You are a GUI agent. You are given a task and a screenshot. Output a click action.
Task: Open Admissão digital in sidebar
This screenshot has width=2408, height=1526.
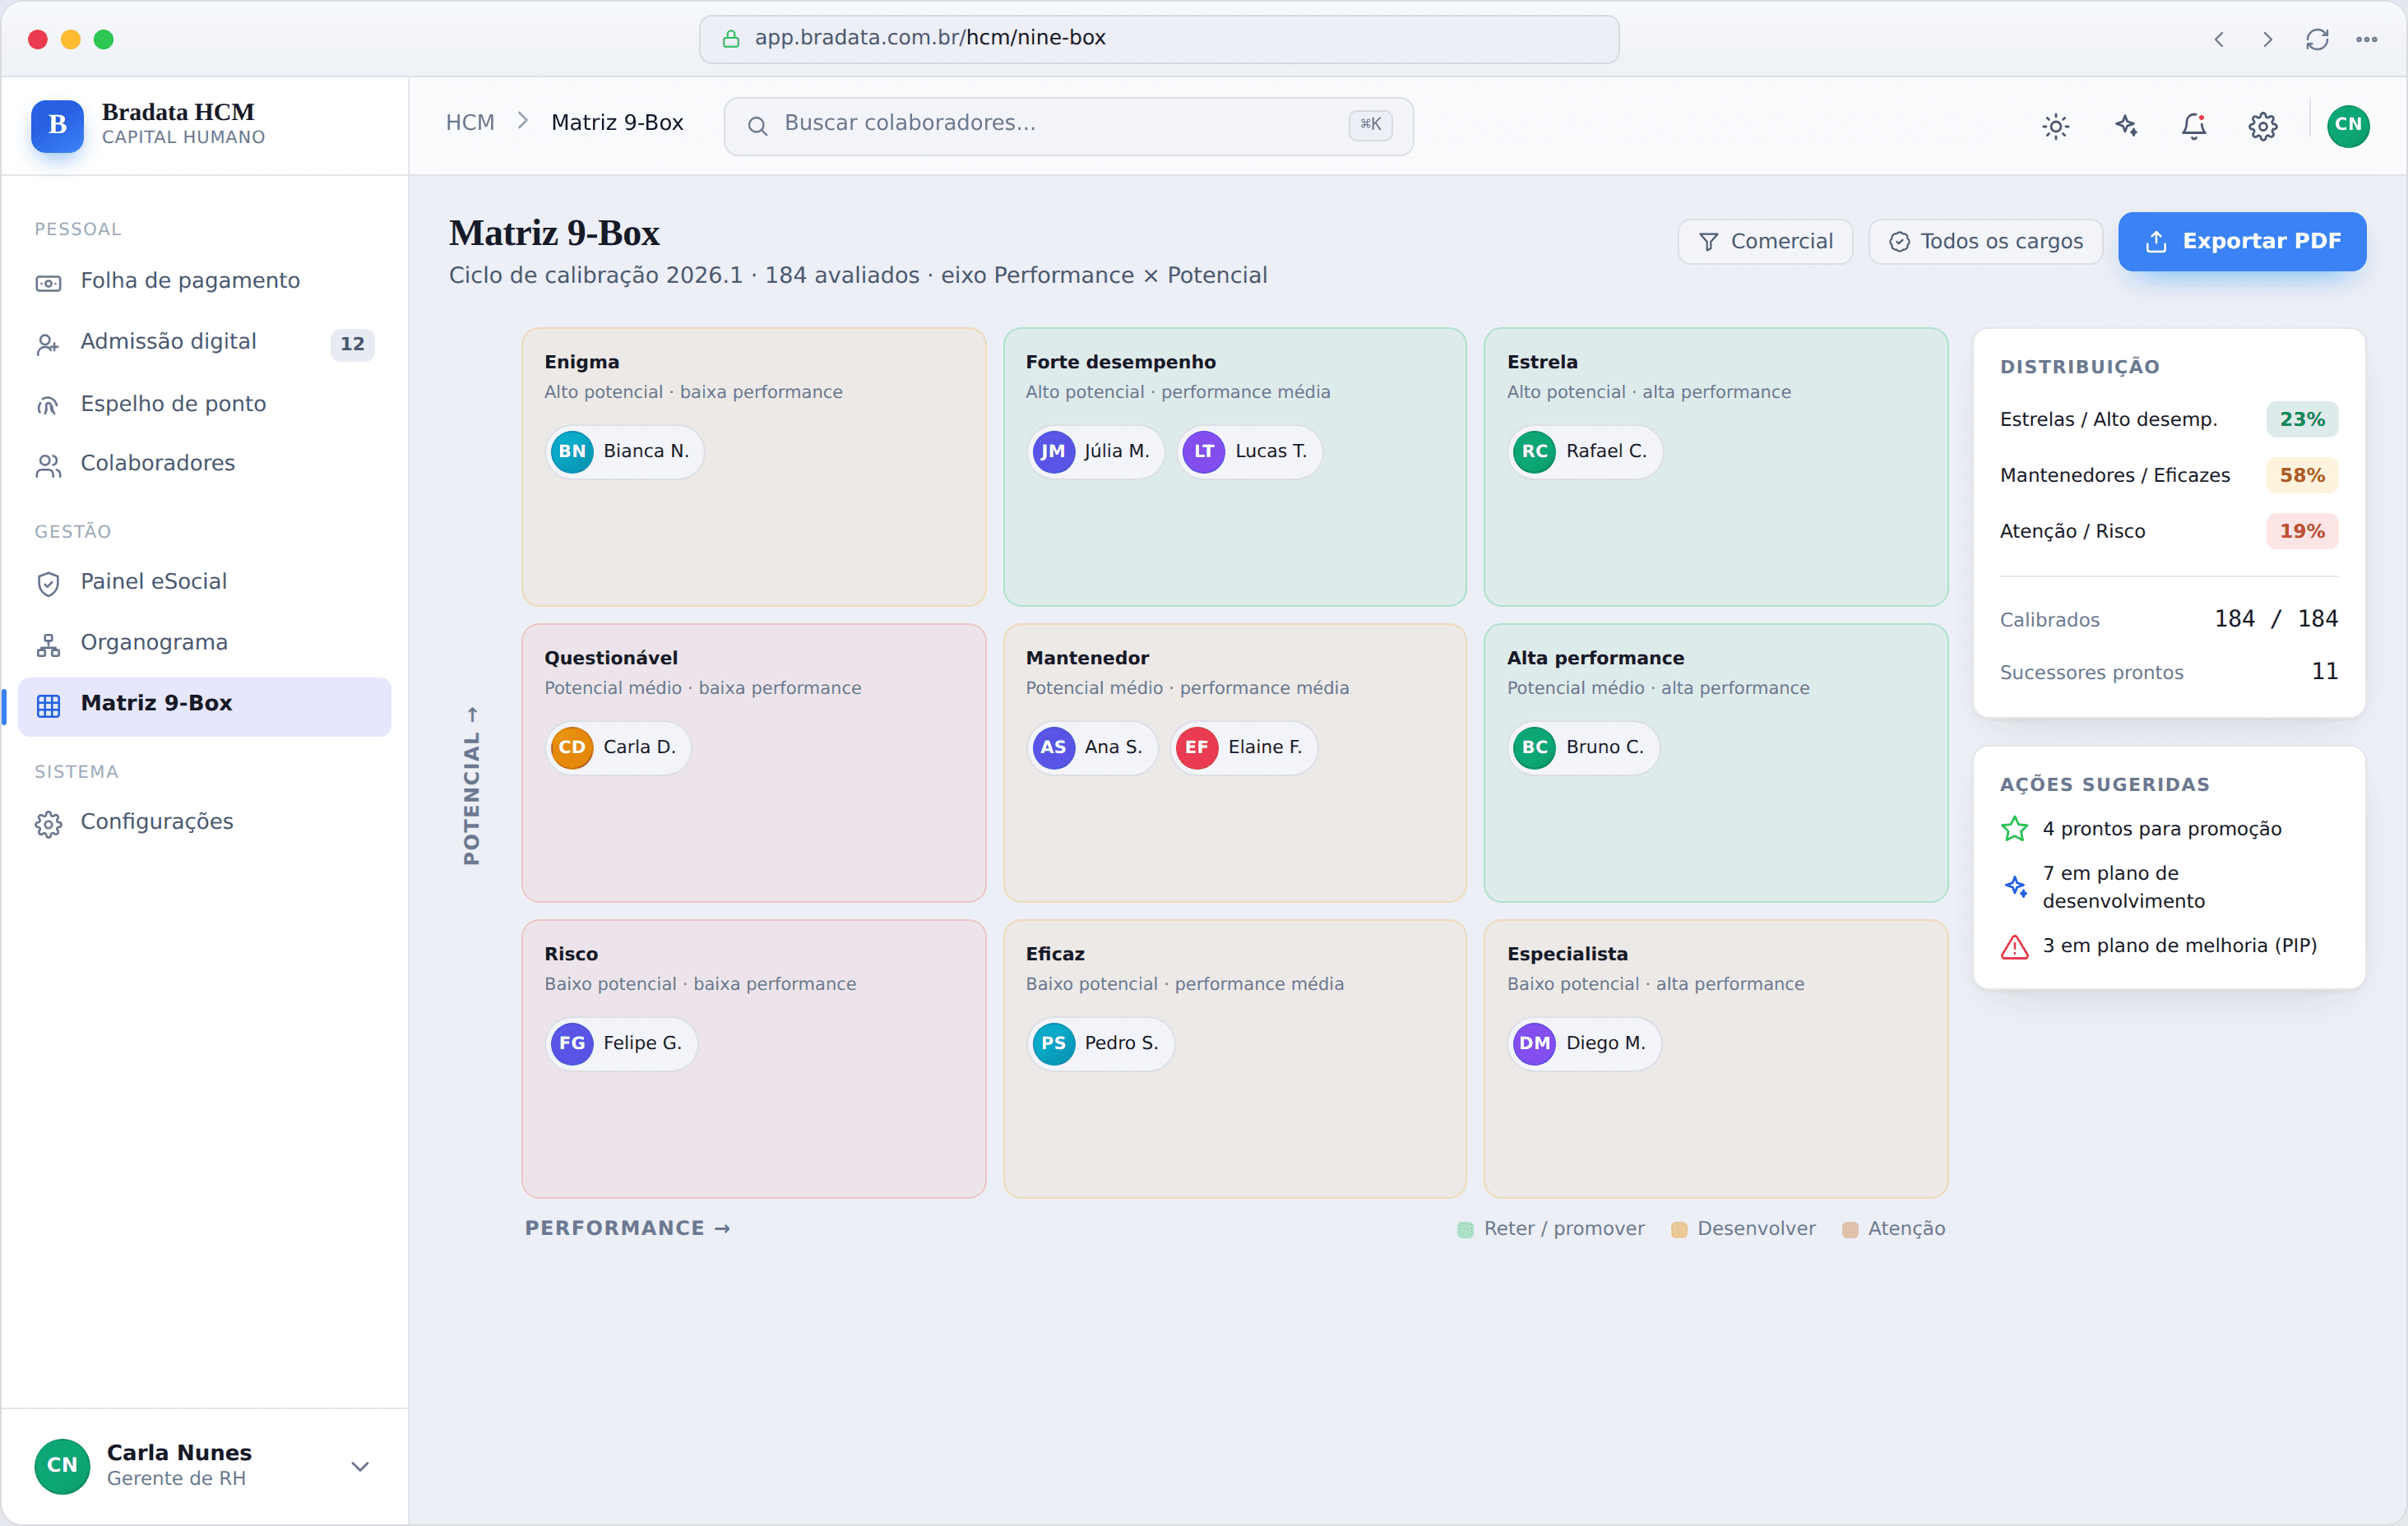pyautogui.click(x=204, y=342)
